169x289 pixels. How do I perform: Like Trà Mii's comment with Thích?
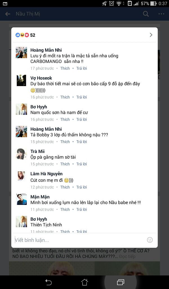coord(65,164)
